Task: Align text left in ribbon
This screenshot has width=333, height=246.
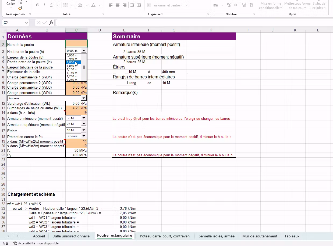Action: click(111, 5)
